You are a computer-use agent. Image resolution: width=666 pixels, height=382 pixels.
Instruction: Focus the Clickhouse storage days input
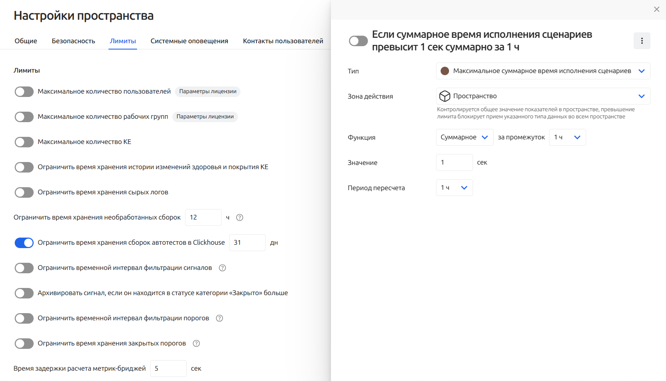point(247,243)
